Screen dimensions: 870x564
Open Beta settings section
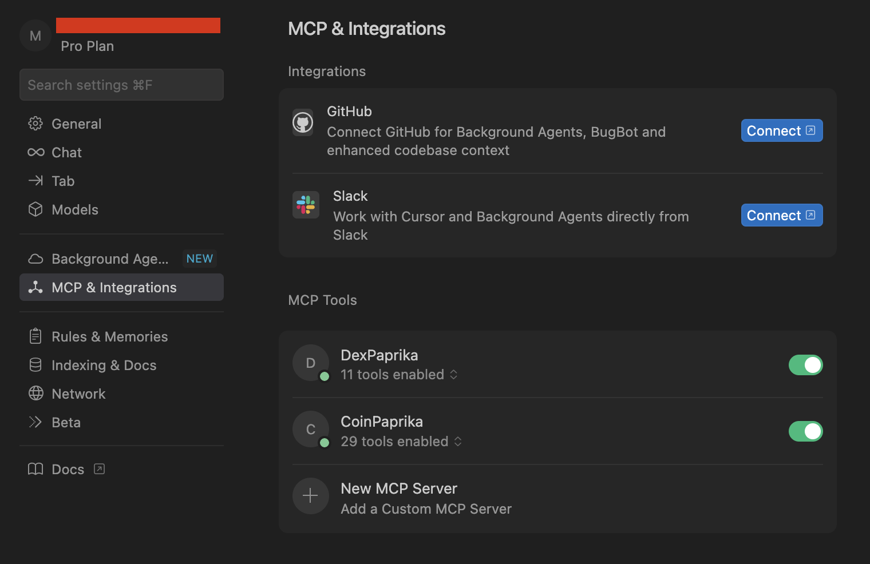point(121,422)
